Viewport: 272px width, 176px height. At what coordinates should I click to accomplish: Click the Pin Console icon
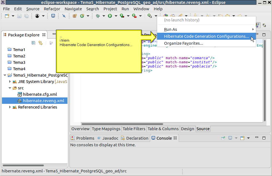(x=223, y=138)
